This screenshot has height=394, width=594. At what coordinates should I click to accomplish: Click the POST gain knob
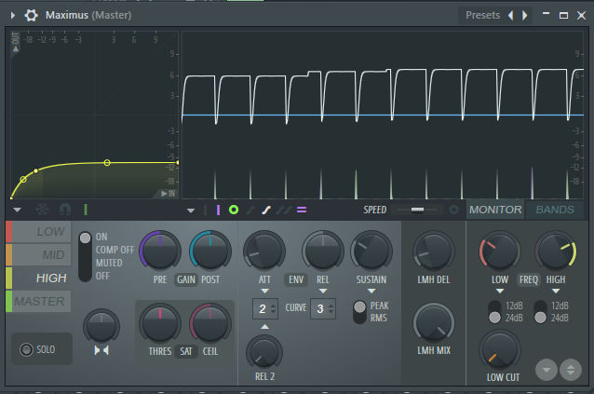210,251
